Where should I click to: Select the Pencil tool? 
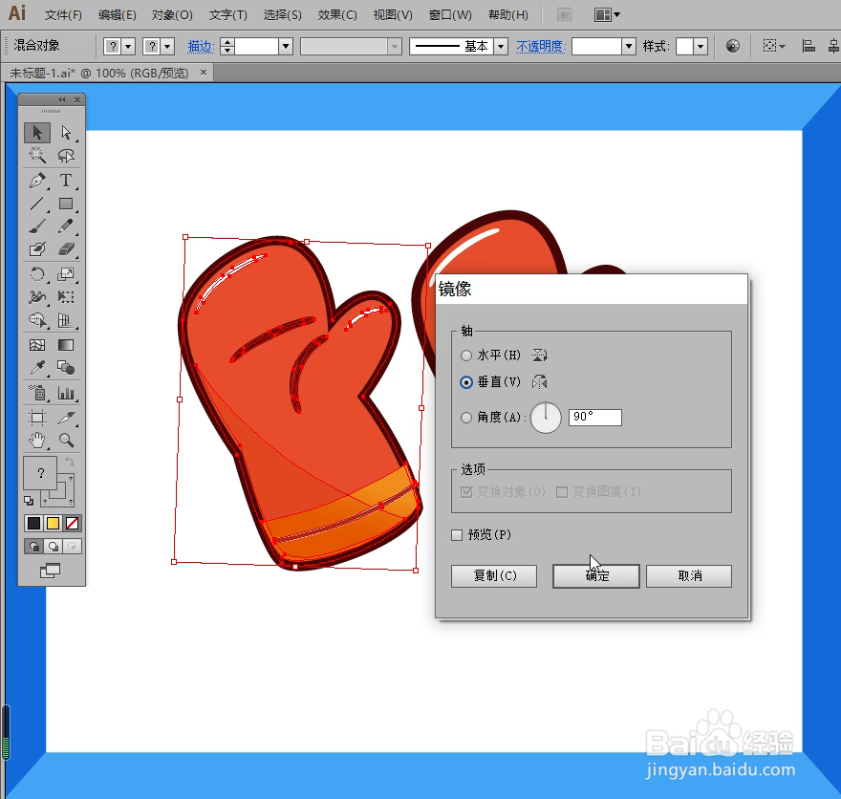(66, 227)
